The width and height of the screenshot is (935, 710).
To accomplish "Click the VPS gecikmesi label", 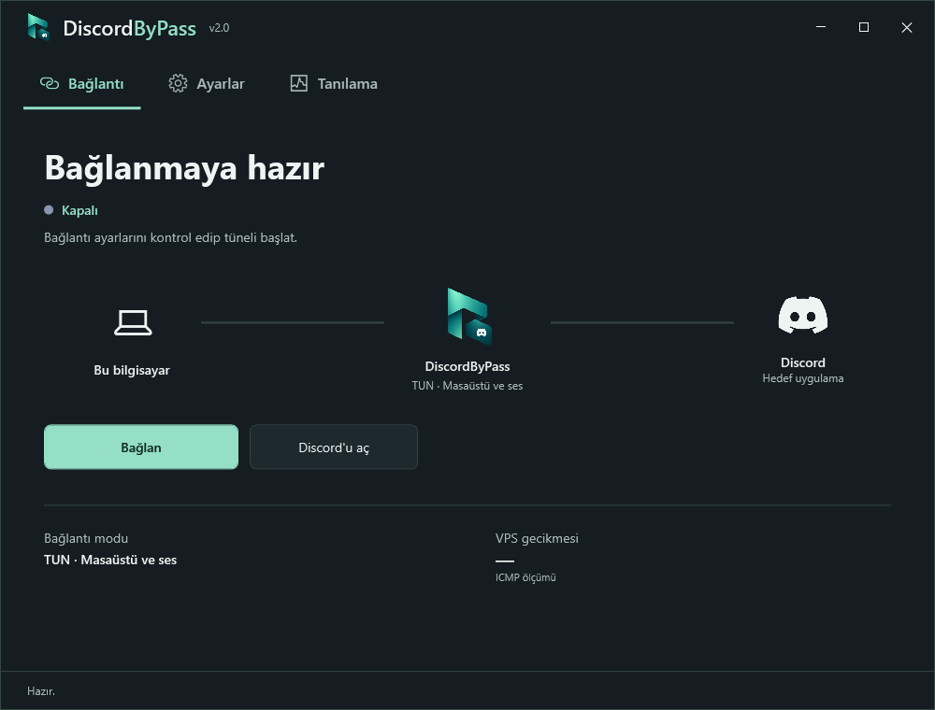I will coord(537,538).
